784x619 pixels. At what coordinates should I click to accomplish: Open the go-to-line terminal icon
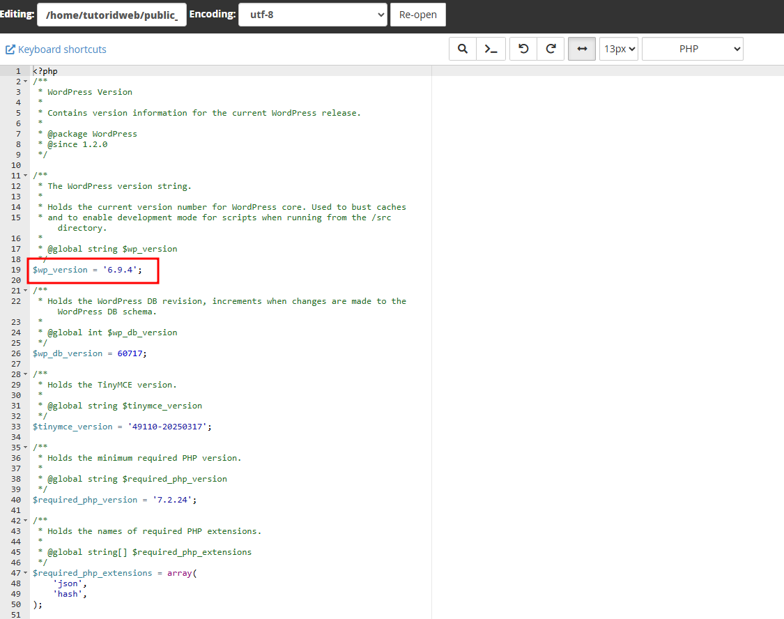[491, 49]
